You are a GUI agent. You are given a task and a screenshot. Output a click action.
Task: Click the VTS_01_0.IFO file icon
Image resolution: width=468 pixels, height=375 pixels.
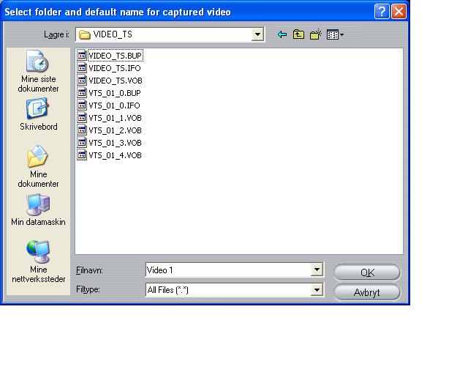point(82,105)
